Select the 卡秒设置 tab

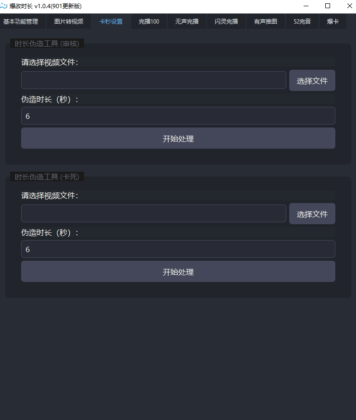(x=111, y=22)
